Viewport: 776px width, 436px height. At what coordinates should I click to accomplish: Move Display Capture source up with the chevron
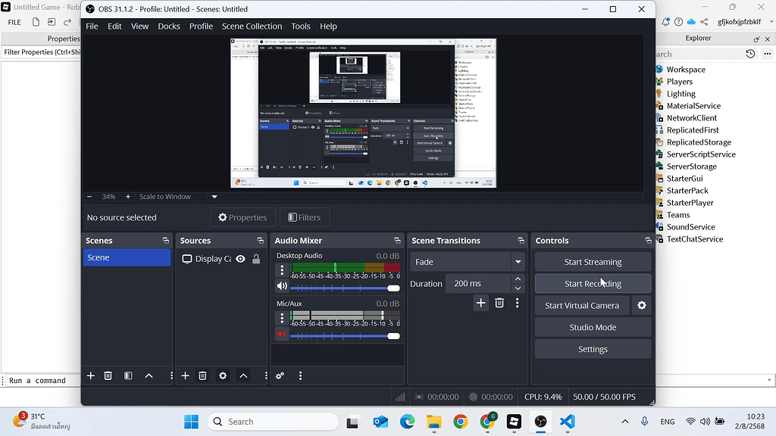point(243,375)
